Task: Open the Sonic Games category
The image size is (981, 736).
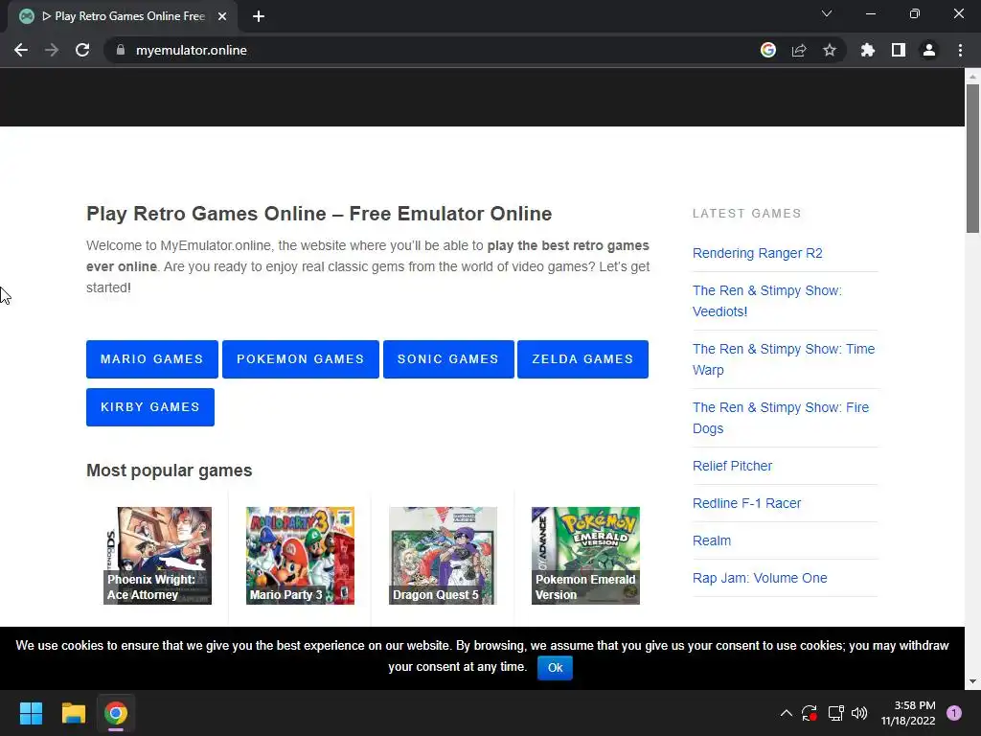Action: click(x=448, y=359)
